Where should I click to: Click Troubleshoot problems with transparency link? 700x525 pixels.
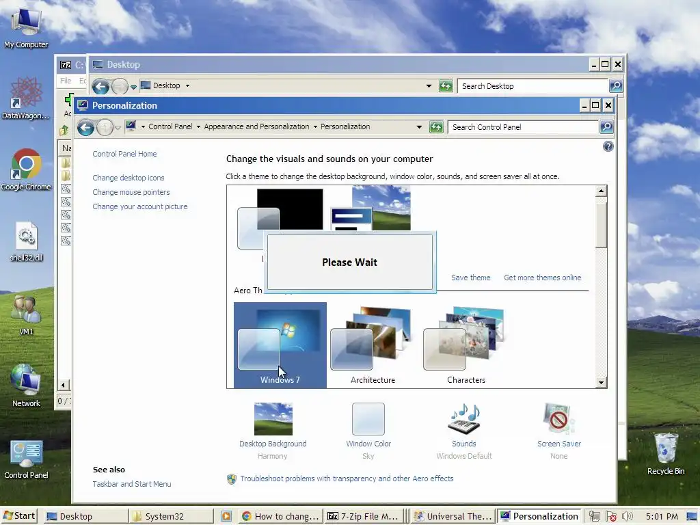click(x=347, y=479)
